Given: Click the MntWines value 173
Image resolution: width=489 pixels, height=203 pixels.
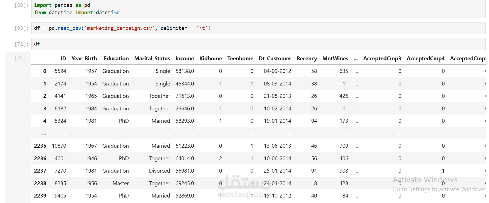Looking at the screenshot, I should click(344, 121).
